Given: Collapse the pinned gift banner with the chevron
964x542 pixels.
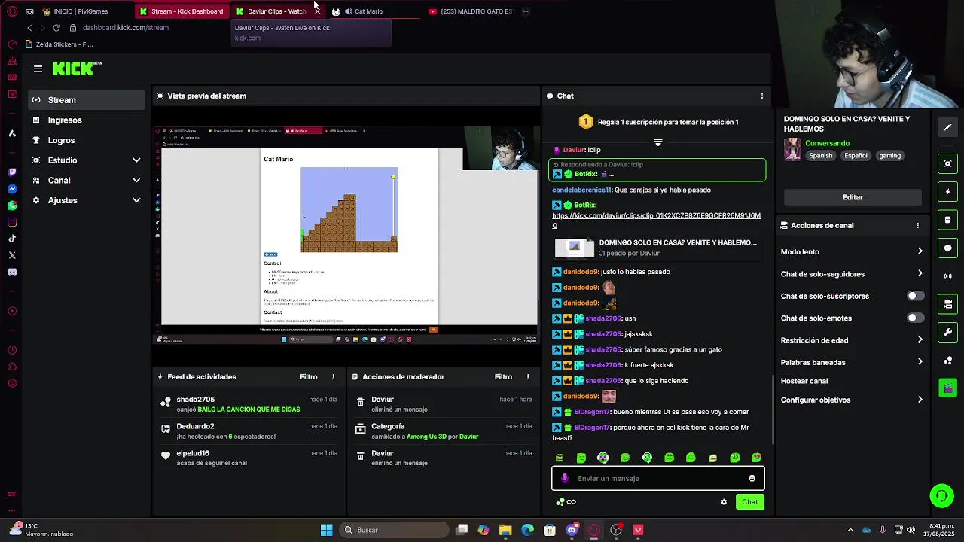Looking at the screenshot, I should coord(657,142).
